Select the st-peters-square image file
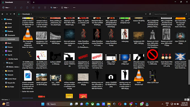 tap(55, 38)
